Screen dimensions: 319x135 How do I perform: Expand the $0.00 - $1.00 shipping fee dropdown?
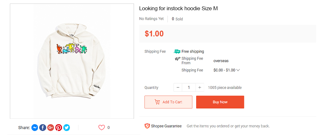tap(226, 70)
